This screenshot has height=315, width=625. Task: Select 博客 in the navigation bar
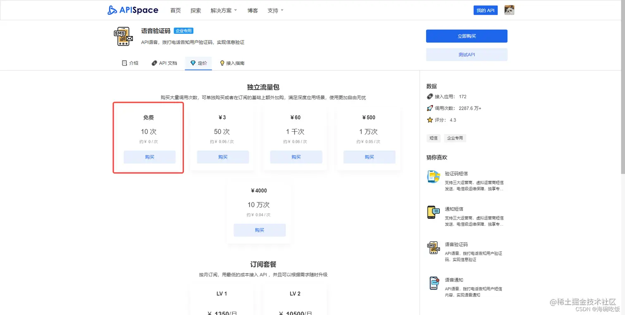pyautogui.click(x=252, y=10)
